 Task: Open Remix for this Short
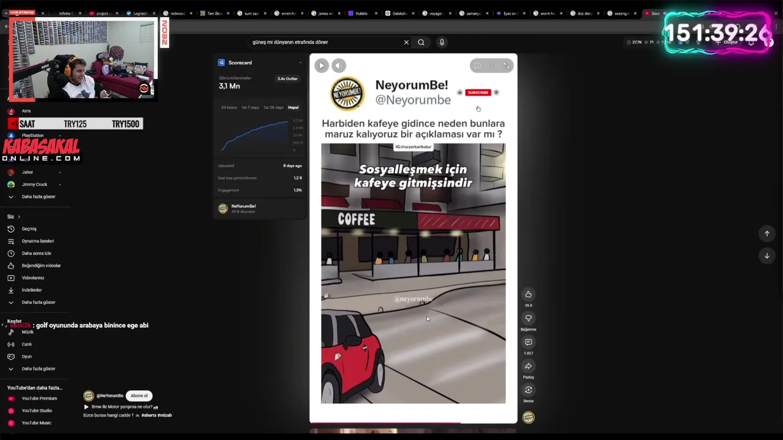(529, 390)
